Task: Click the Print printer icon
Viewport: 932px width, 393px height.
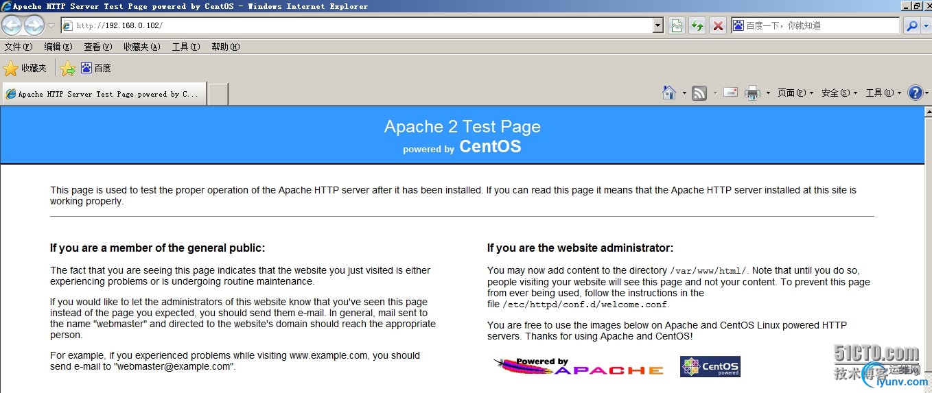Action: [753, 93]
